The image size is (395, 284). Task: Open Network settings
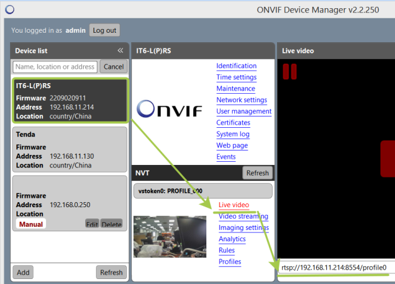[x=241, y=100]
